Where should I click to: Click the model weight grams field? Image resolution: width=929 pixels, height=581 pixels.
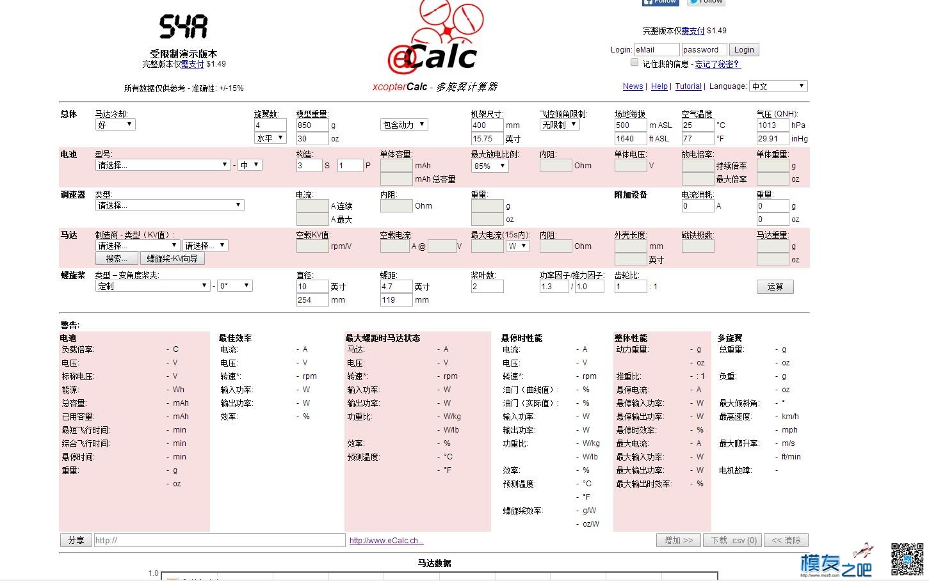coord(312,125)
